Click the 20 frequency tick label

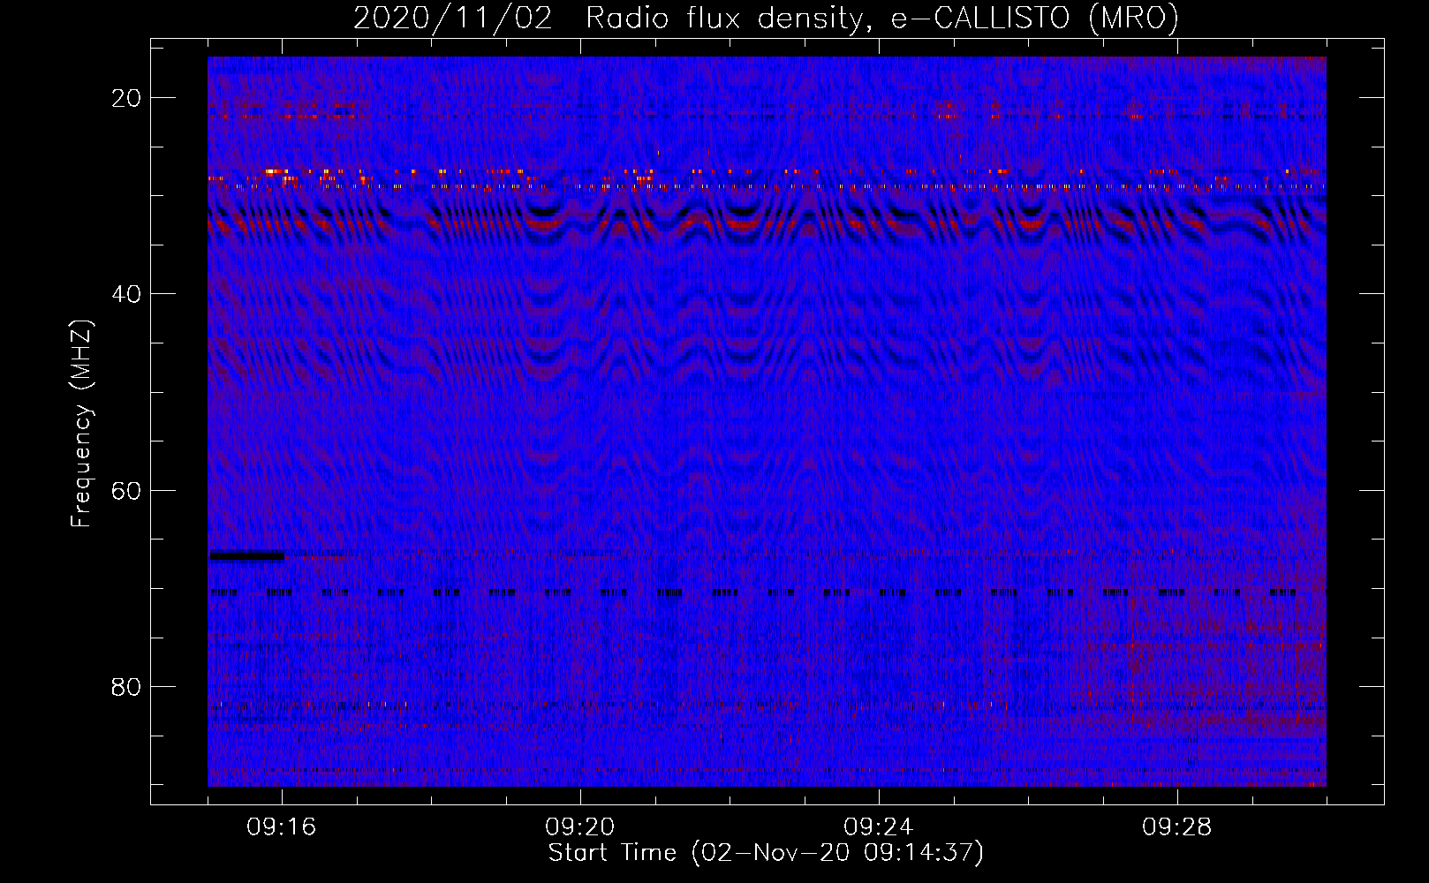pyautogui.click(x=127, y=98)
